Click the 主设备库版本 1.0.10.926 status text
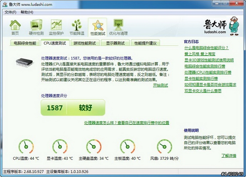The height and width of the screenshot is (177, 246). pyautogui.click(x=67, y=172)
